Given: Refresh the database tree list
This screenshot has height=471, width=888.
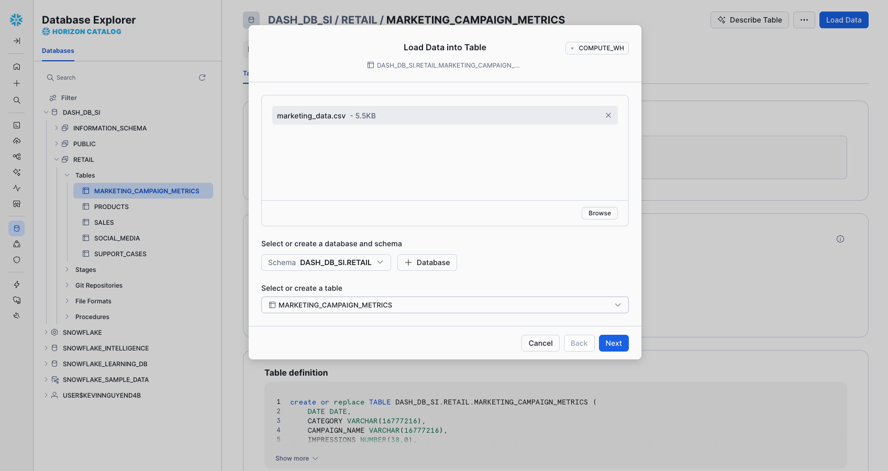Looking at the screenshot, I should [202, 78].
